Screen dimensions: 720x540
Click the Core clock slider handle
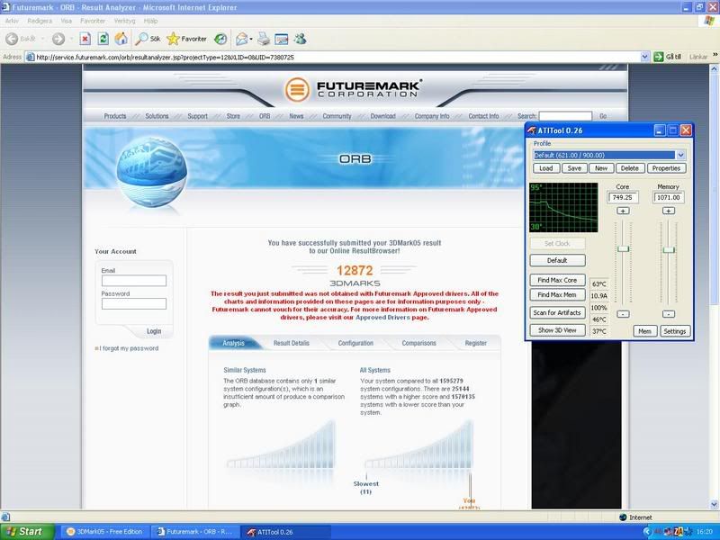[623, 249]
